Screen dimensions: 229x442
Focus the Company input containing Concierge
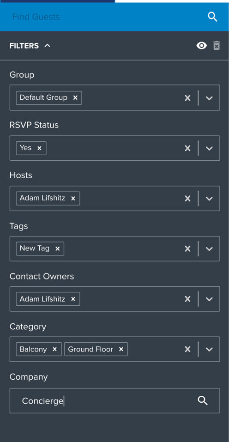click(114, 400)
